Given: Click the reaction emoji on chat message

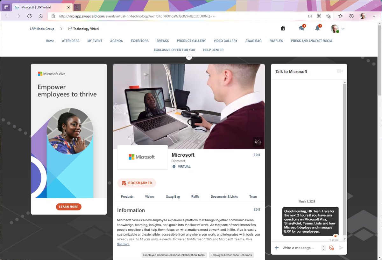Looking at the screenshot, I should pos(335,236).
